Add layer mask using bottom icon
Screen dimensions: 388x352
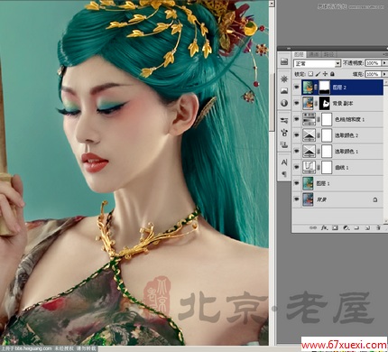[x=335, y=228]
